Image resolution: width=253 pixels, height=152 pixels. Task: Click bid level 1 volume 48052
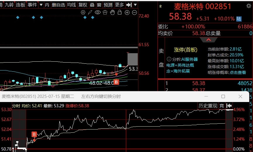(245, 83)
